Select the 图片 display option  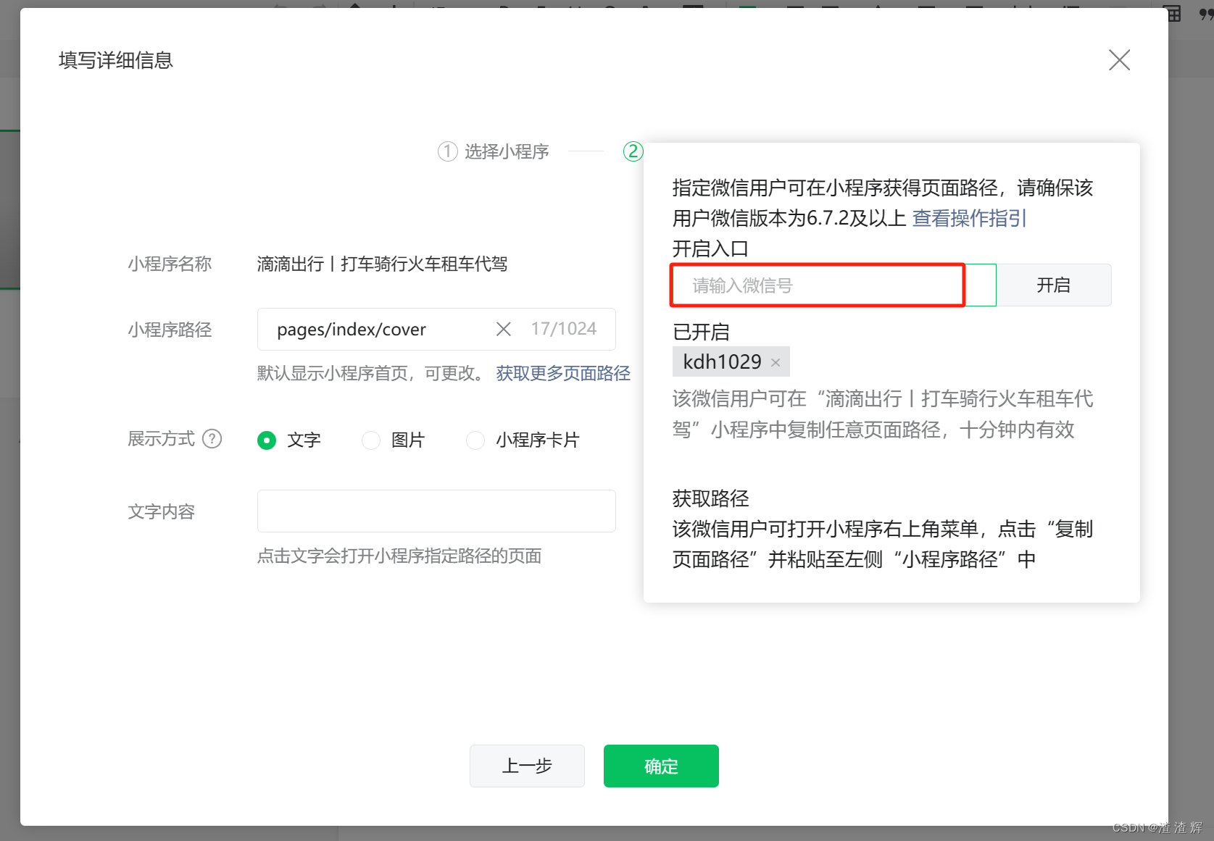coord(371,440)
